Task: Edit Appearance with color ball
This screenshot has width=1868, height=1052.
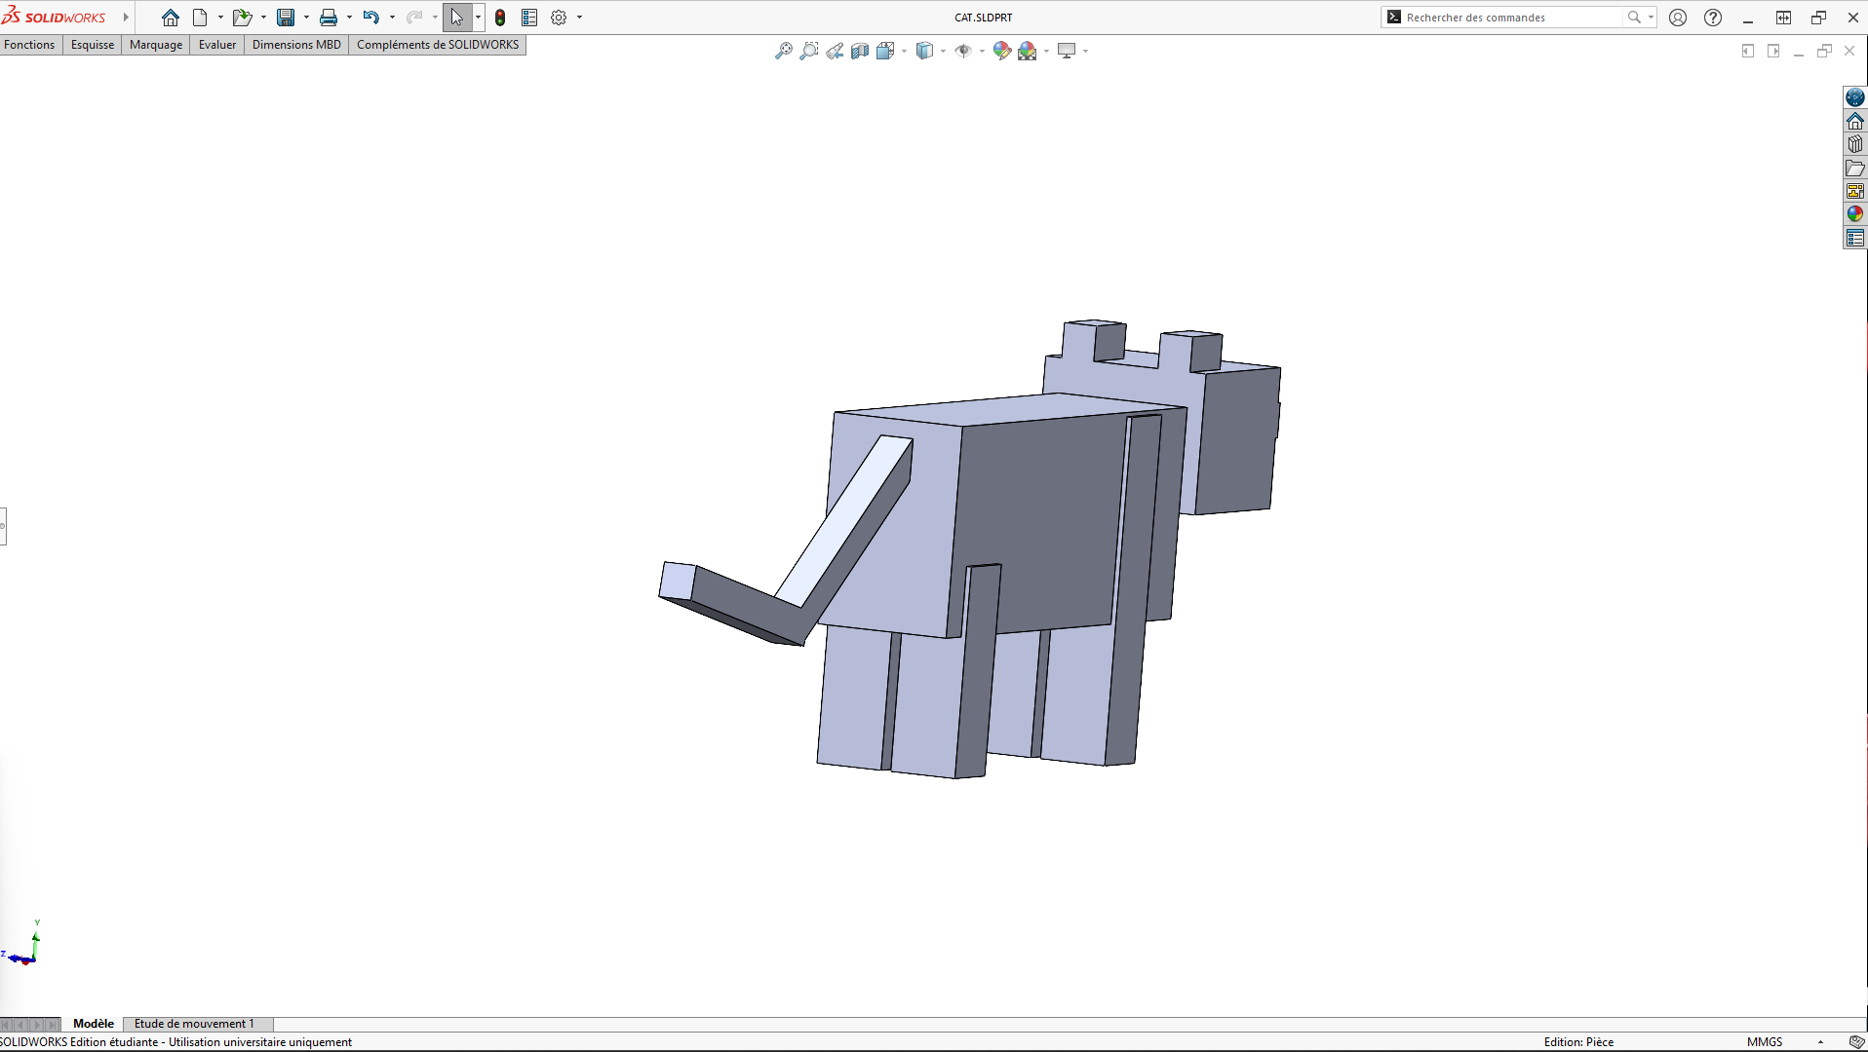Action: (1001, 51)
